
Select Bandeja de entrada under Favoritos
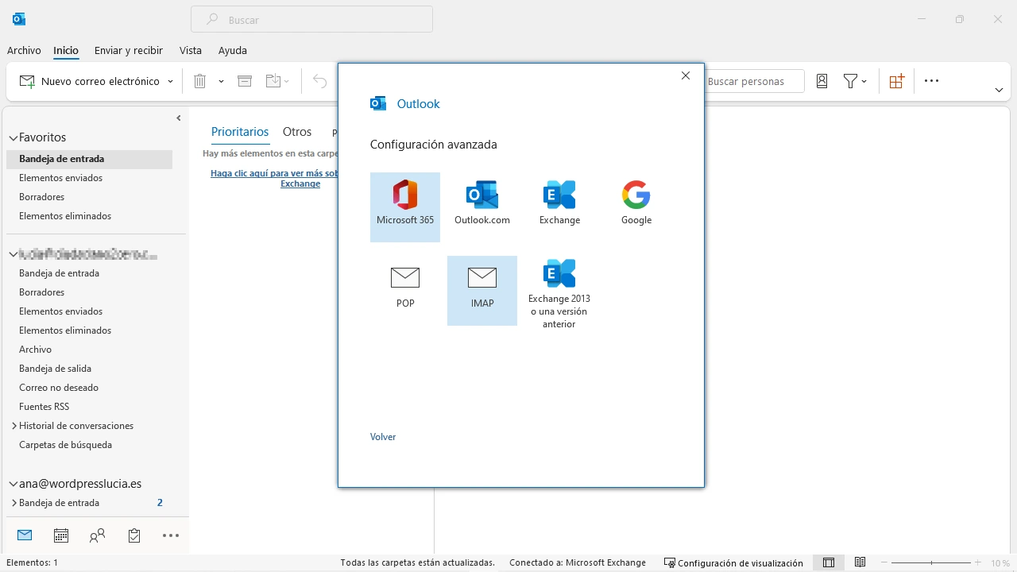click(89, 159)
